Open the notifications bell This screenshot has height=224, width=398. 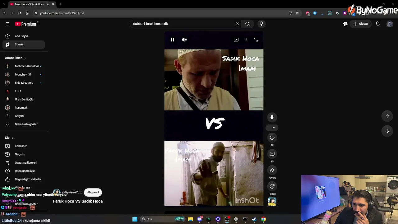click(378, 24)
